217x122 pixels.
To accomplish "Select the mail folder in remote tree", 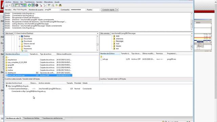I will coord(118,44).
